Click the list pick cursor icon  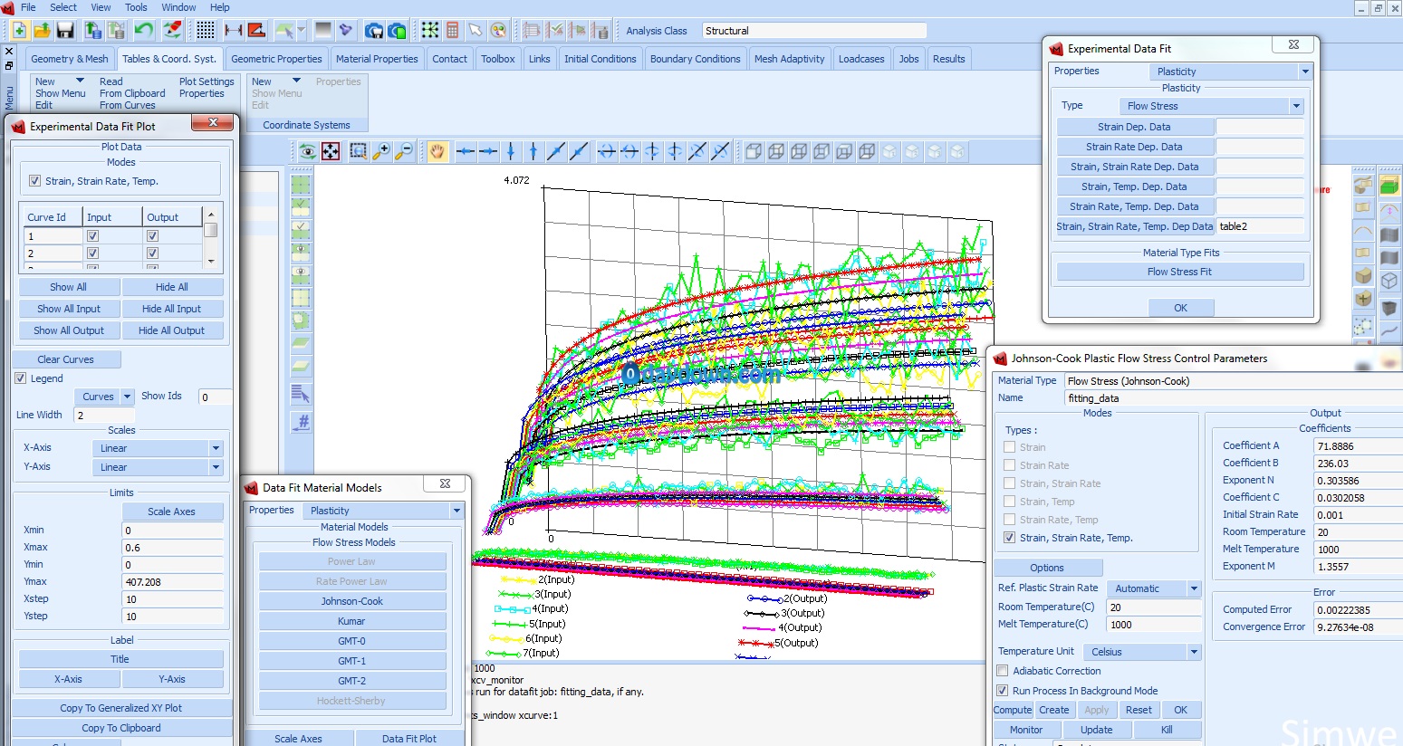(302, 394)
